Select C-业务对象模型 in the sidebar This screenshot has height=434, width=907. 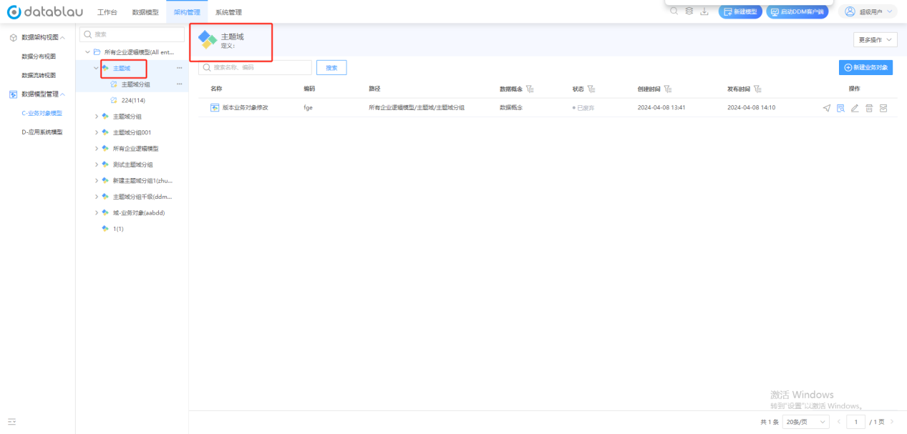(42, 113)
